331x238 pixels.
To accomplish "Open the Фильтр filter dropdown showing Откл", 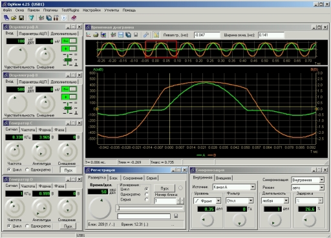I will pyautogui.click(x=251, y=200).
